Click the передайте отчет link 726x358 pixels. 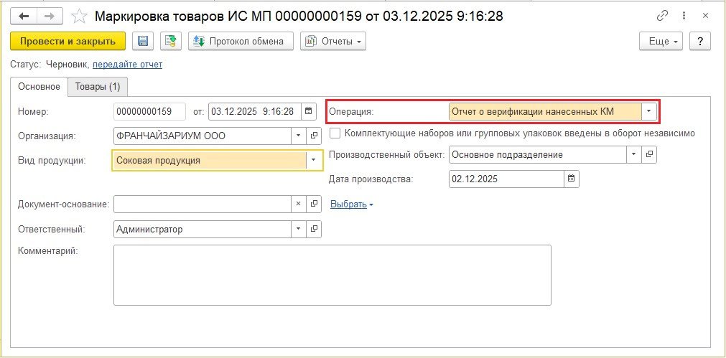pos(127,65)
